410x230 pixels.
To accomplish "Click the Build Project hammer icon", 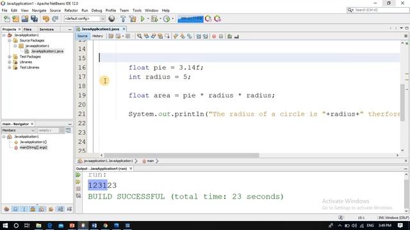I will pos(123,19).
